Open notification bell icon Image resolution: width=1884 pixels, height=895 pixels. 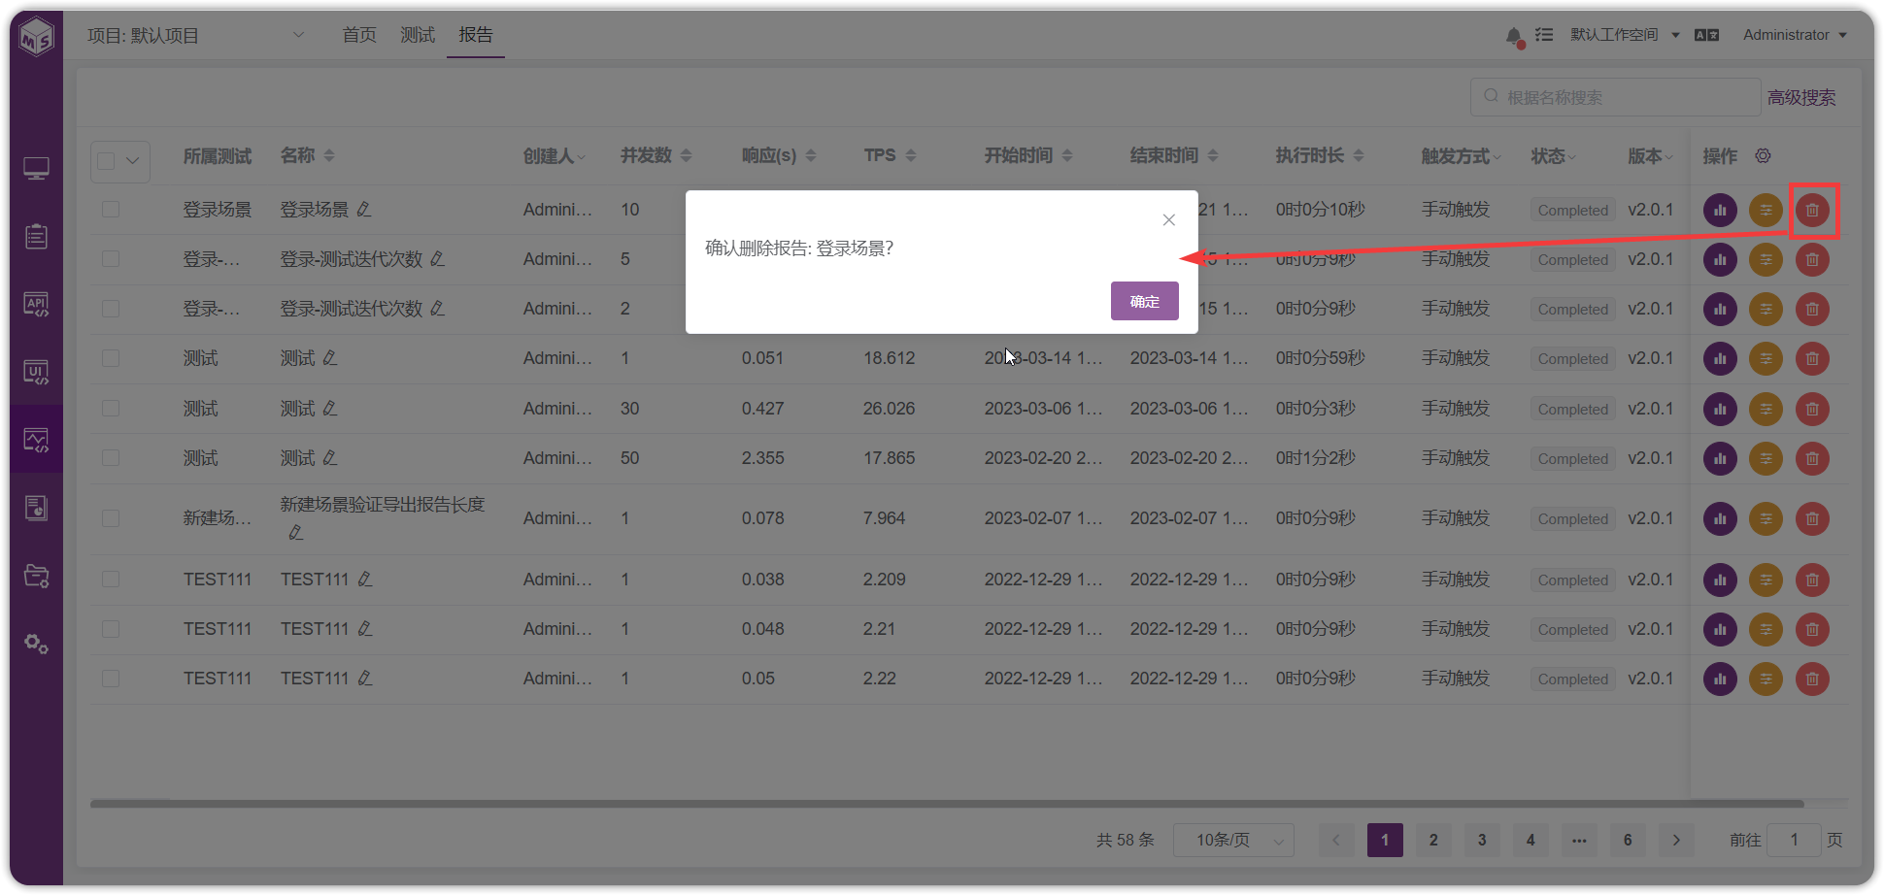coord(1514,36)
